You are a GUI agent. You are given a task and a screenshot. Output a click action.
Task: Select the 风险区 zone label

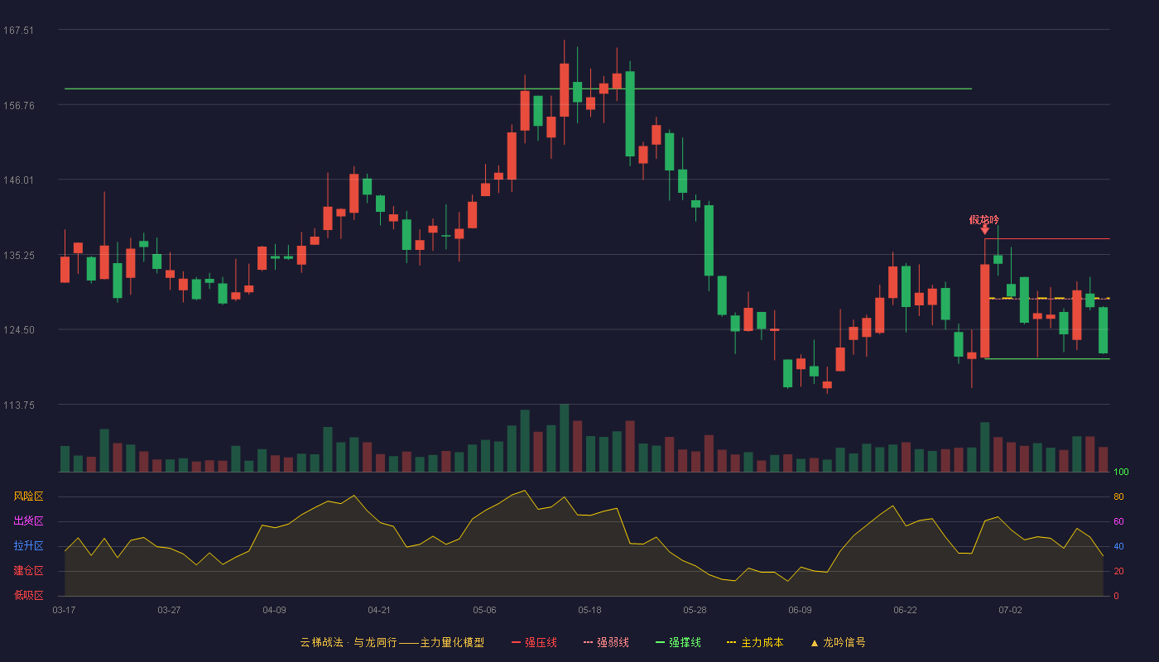pyautogui.click(x=28, y=496)
